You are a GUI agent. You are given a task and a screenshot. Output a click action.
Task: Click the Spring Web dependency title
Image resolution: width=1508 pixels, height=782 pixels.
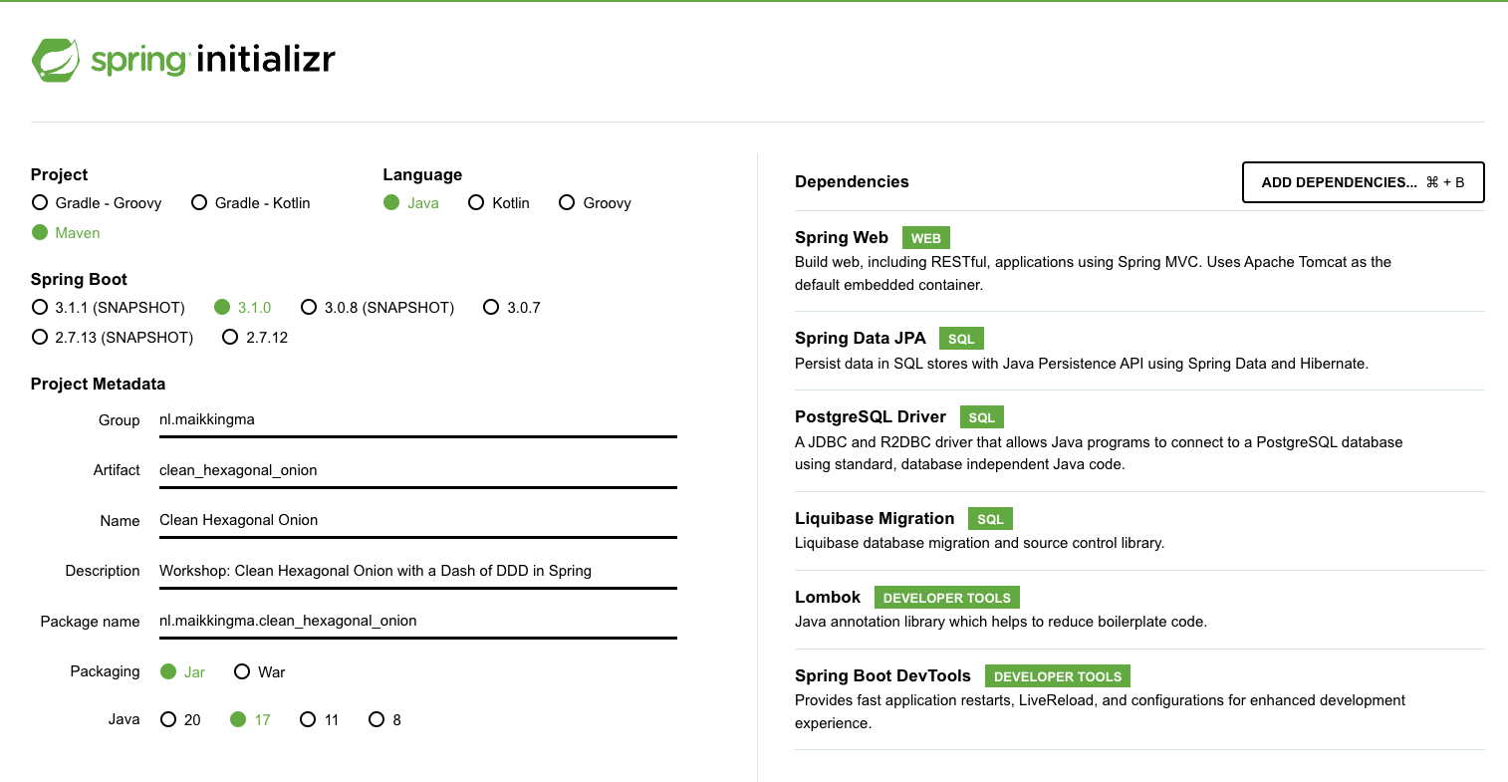[x=842, y=237]
